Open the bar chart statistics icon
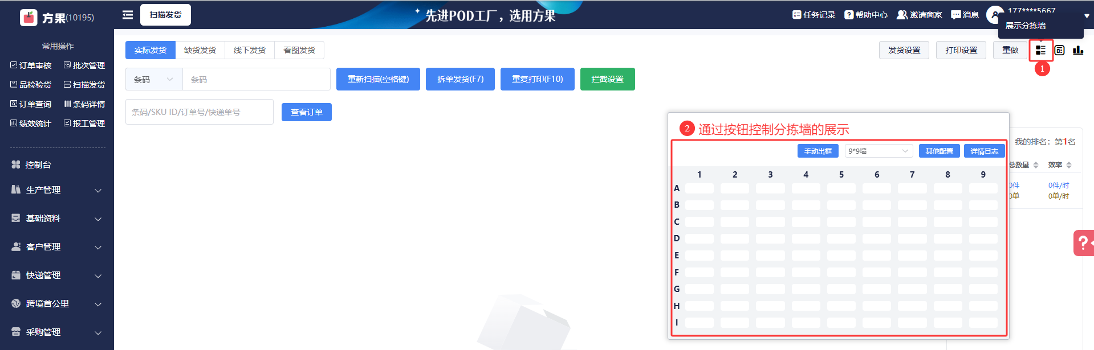1094x350 pixels. 1077,50
